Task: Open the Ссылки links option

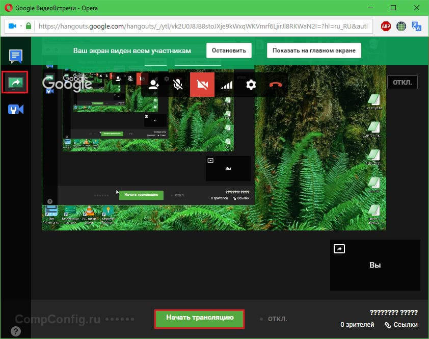Action: click(x=401, y=325)
